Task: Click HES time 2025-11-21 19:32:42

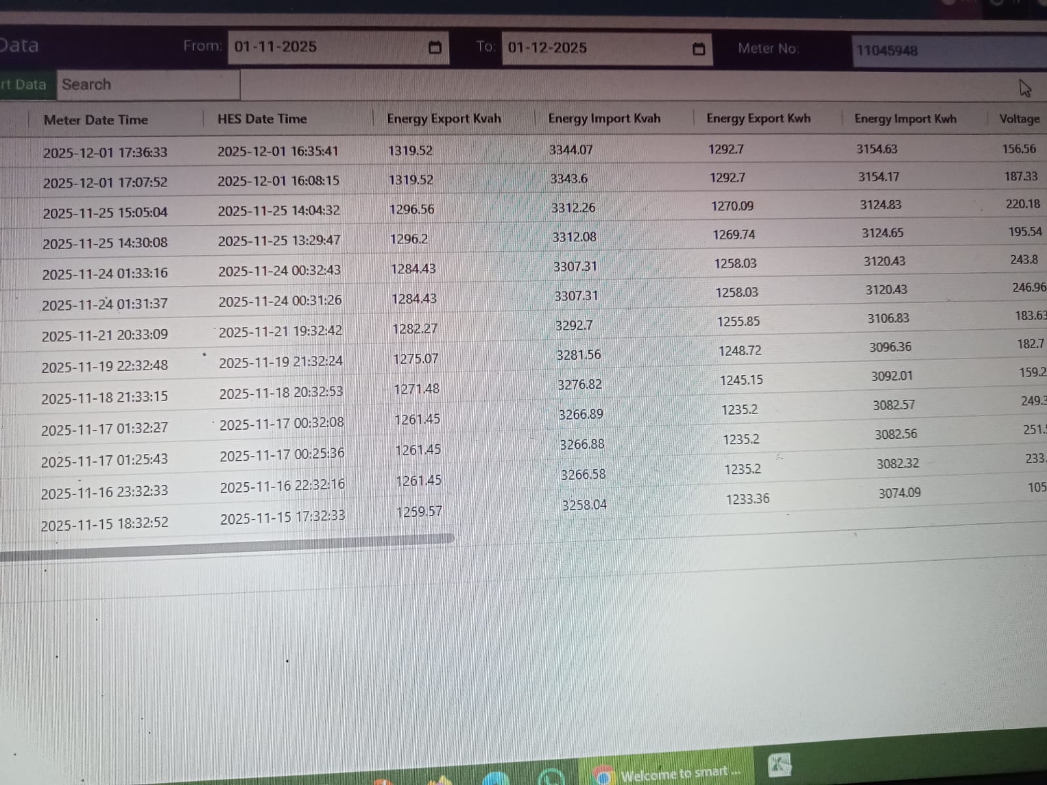Action: (280, 332)
